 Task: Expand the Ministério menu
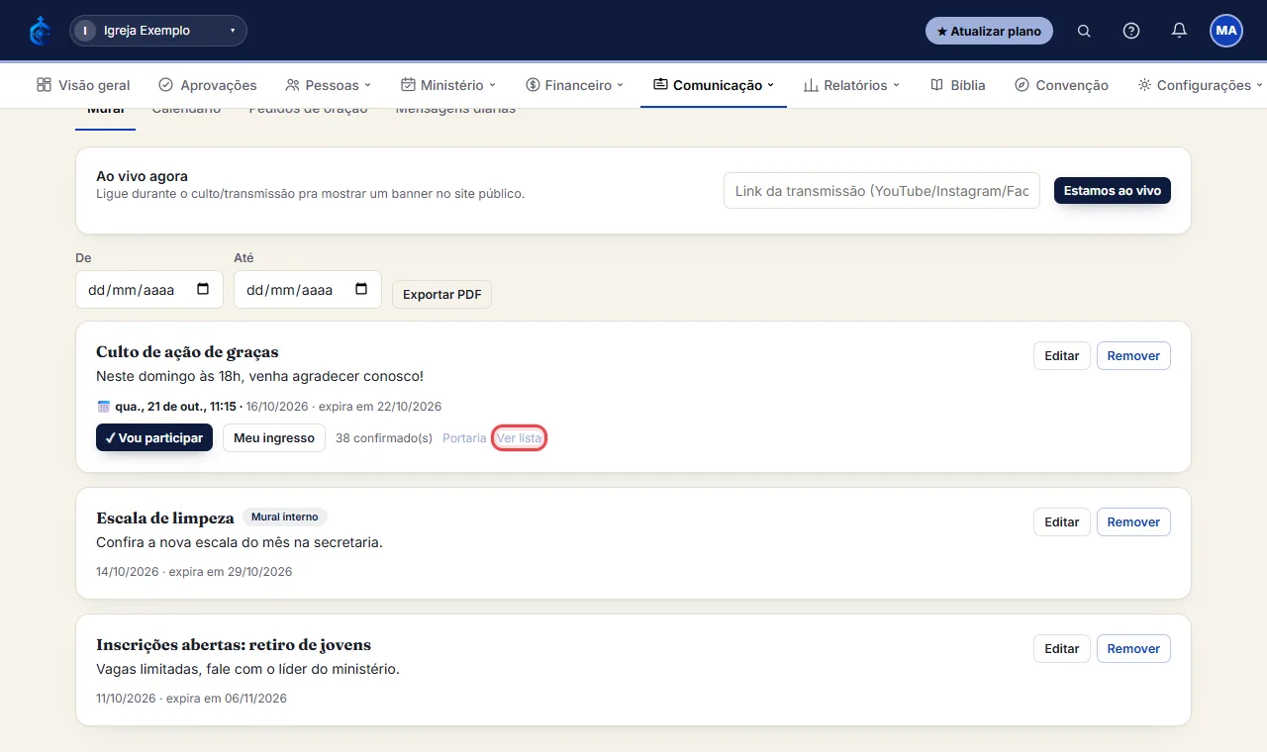click(x=448, y=85)
